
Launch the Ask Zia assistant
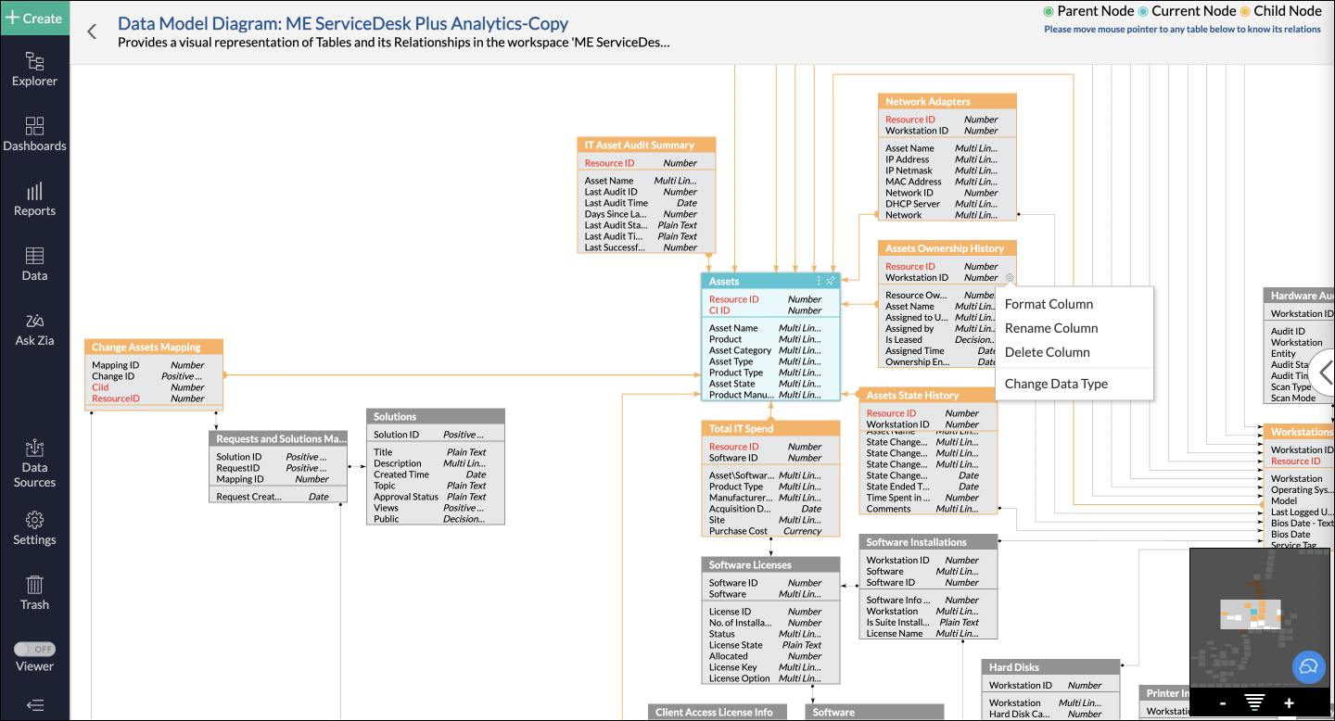(x=34, y=329)
